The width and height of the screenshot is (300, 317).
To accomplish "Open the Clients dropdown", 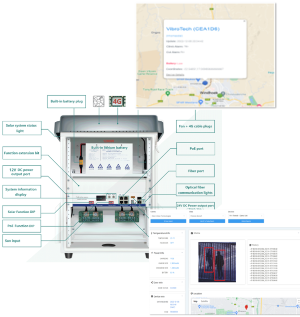I will [x=168, y=216].
